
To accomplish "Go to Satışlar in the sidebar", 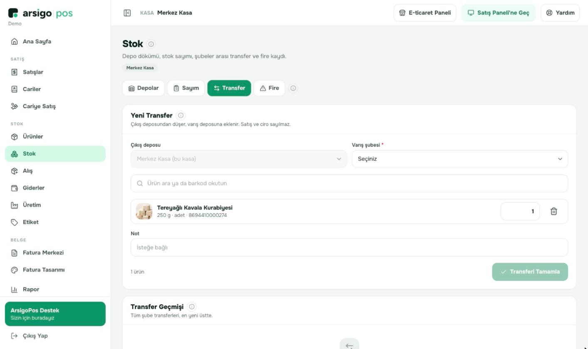I will pyautogui.click(x=55, y=72).
